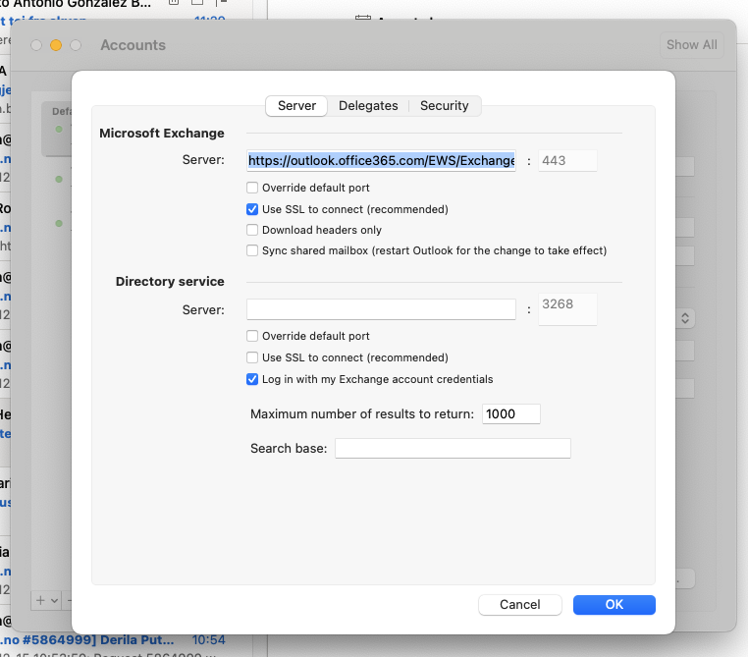Image resolution: width=748 pixels, height=657 pixels.
Task: Confirm settings with the OK button
Action: pos(614,605)
